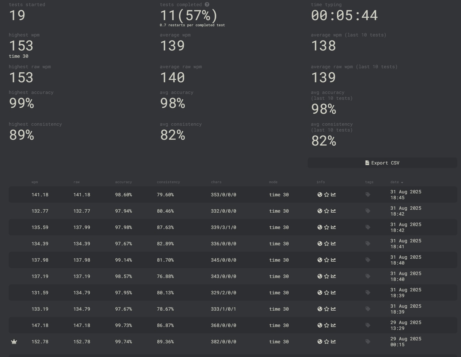Sort results by the accuracy column header
The image size is (461, 357).
pos(123,182)
